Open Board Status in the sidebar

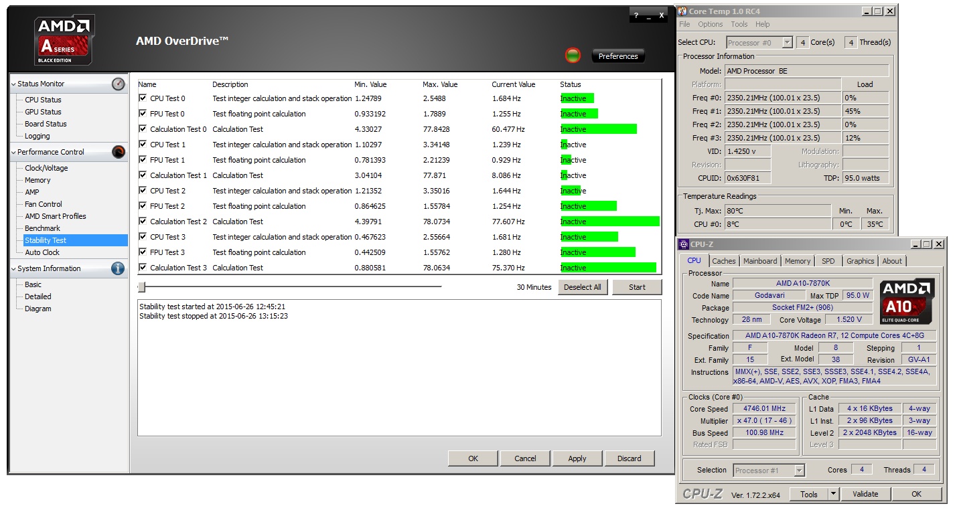46,124
